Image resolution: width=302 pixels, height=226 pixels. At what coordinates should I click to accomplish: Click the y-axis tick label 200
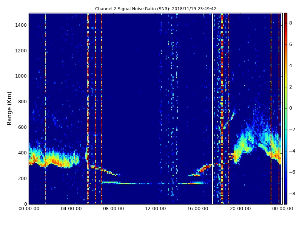pyautogui.click(x=22, y=178)
